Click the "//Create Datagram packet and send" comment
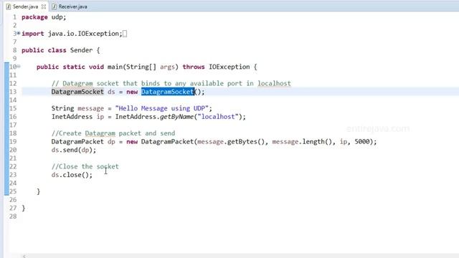 coord(113,133)
